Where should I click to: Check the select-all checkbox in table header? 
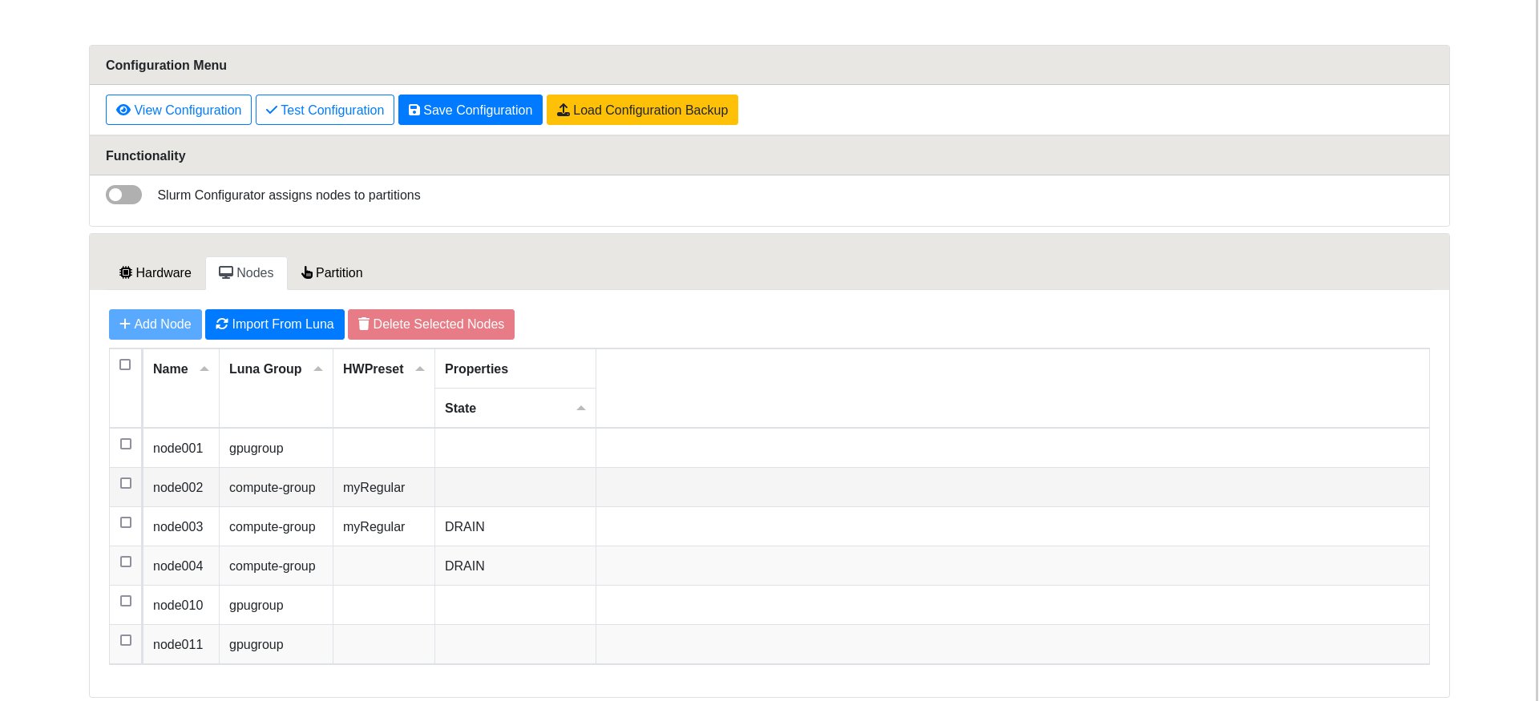(125, 365)
